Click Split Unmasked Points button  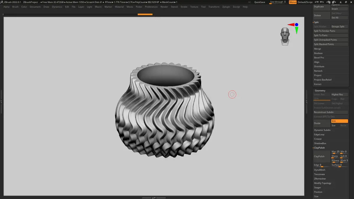coord(331,40)
